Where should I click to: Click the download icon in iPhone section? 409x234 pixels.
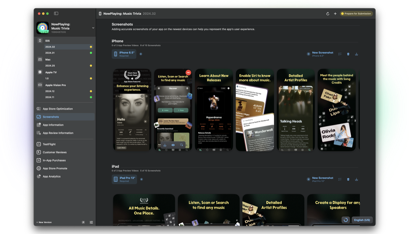click(356, 54)
